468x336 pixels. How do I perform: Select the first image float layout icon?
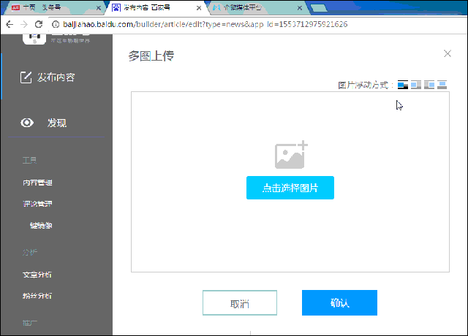[x=403, y=85]
